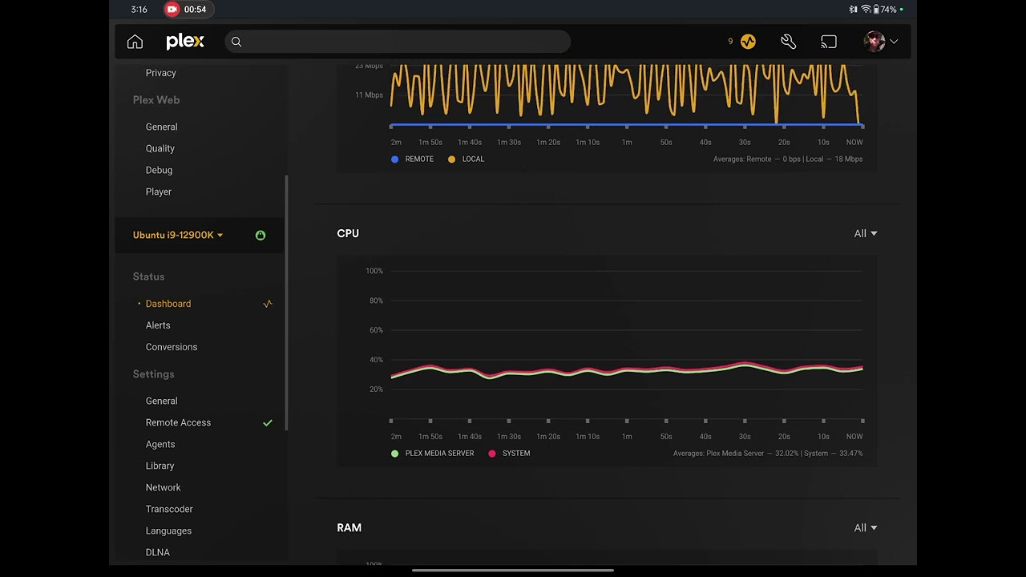Click the Plex logo
1026x577 pixels.
coord(185,42)
